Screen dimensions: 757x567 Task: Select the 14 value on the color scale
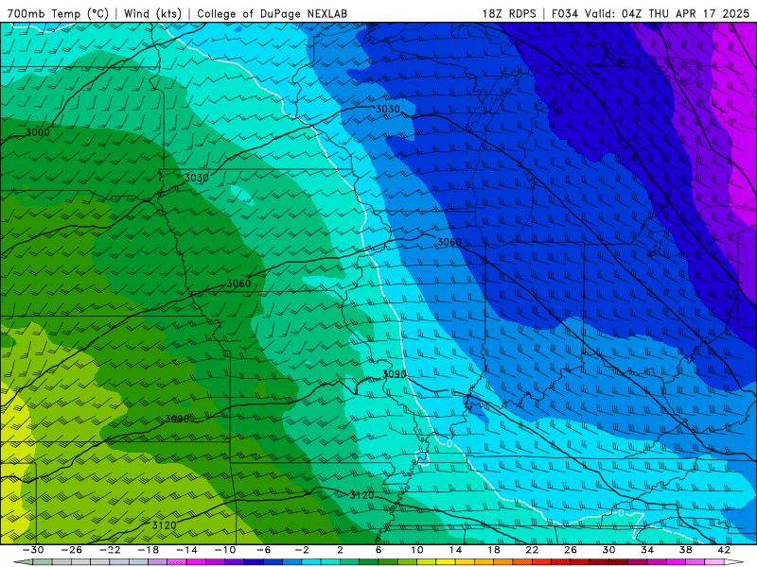click(455, 550)
